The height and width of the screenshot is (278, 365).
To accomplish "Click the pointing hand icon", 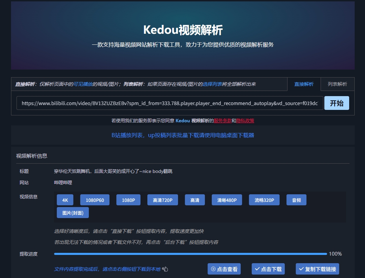I will [x=165, y=269].
